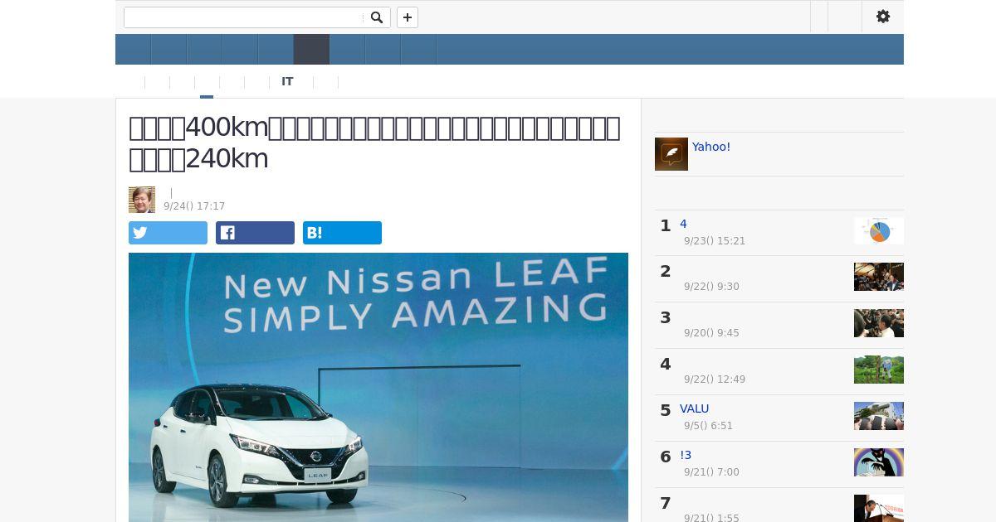Share the article via Twitter bird button
Screen dimensions: 996x522
coord(168,233)
